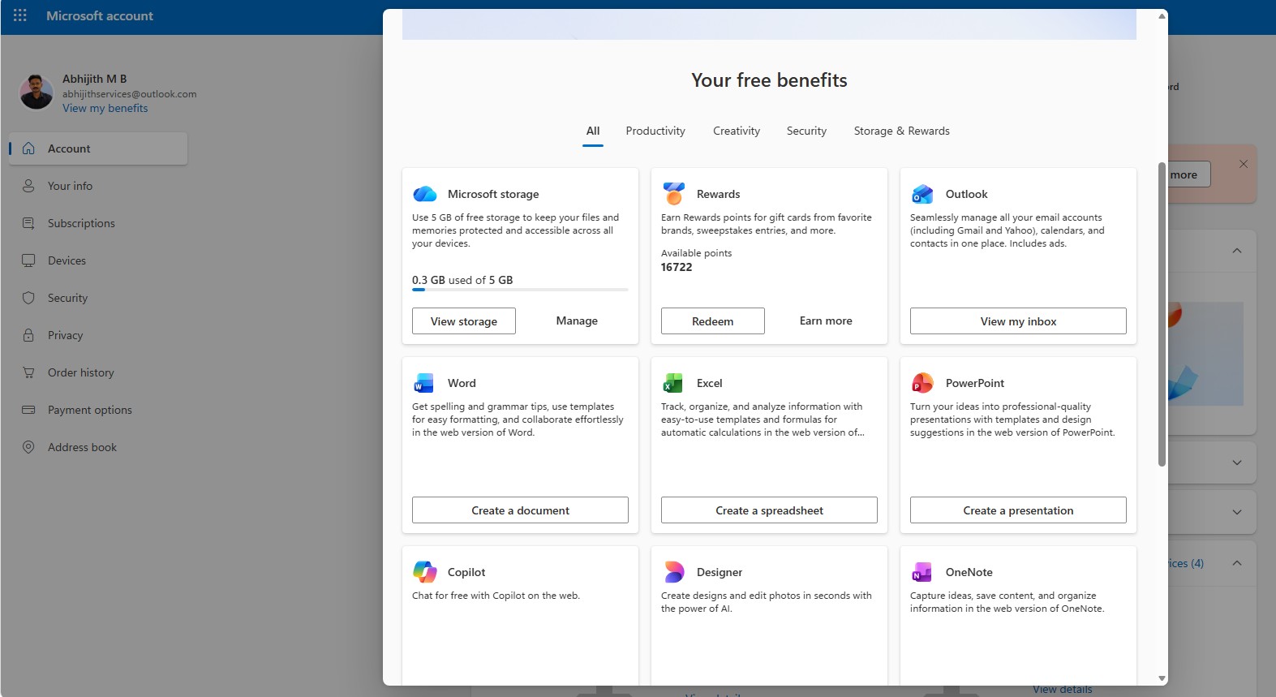Click the abhijithservices@outlook.com email text
This screenshot has height=697, width=1276.
130,93
